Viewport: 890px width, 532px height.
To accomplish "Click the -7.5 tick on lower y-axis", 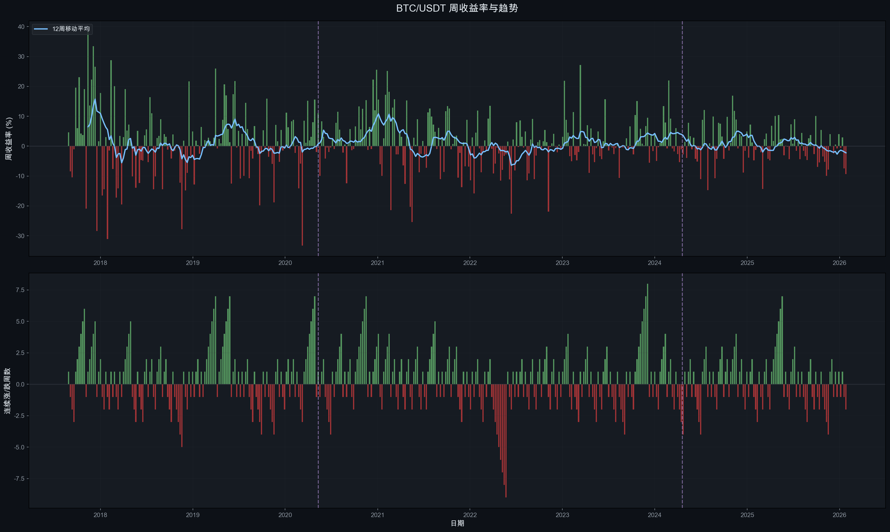I will (x=19, y=479).
